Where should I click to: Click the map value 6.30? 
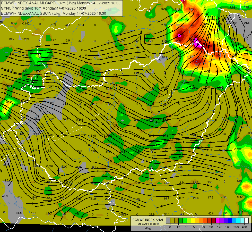pyautogui.click(x=240, y=197)
